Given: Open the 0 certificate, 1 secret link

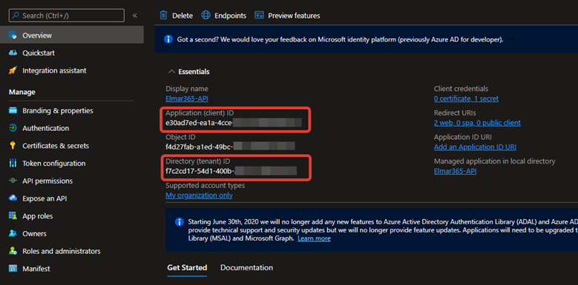Looking at the screenshot, I should coord(466,98).
